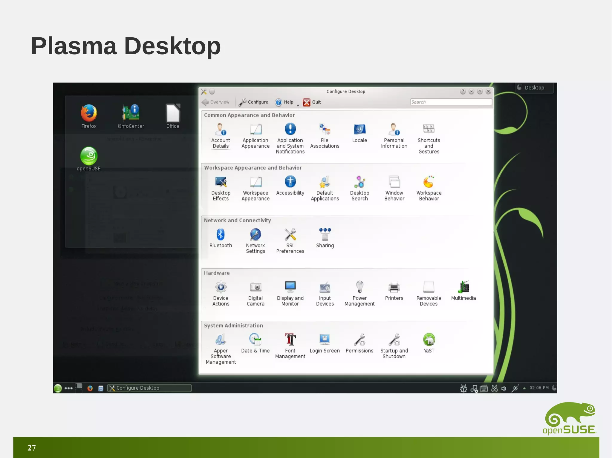The image size is (612, 458).
Task: Open Accessibility settings
Action: coord(290,186)
